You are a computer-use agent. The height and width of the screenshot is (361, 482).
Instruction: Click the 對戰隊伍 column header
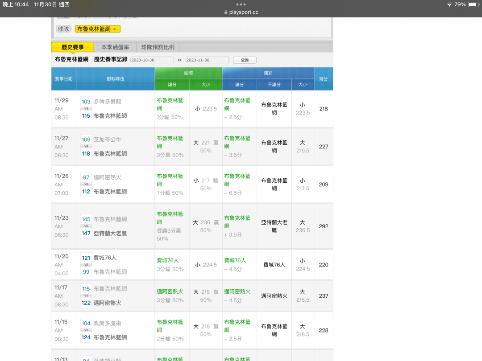[115, 79]
